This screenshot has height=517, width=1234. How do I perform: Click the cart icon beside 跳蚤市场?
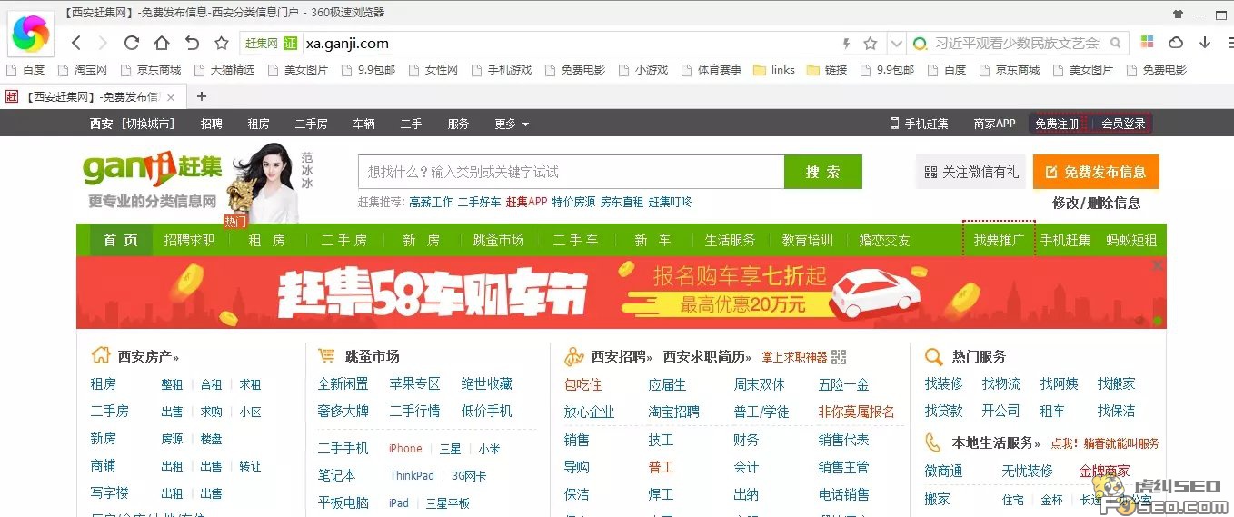click(326, 355)
